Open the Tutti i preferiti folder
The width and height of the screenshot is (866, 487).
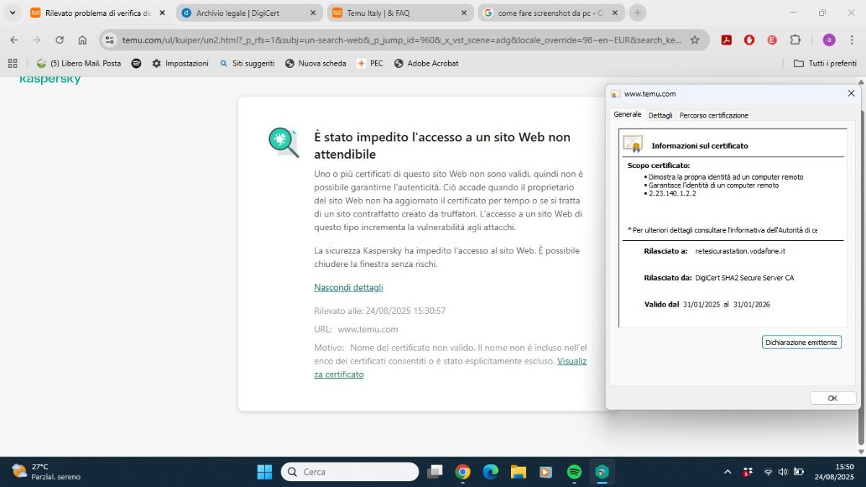(x=825, y=63)
